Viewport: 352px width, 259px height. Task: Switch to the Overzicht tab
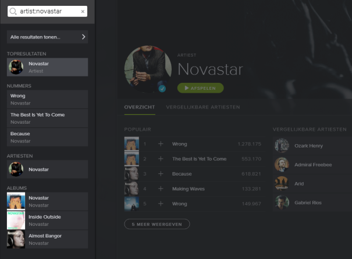[x=140, y=107]
